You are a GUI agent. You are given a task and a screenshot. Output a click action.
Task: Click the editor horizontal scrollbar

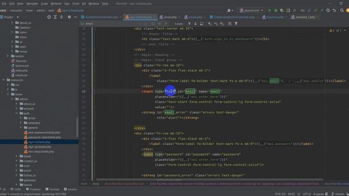209,180
